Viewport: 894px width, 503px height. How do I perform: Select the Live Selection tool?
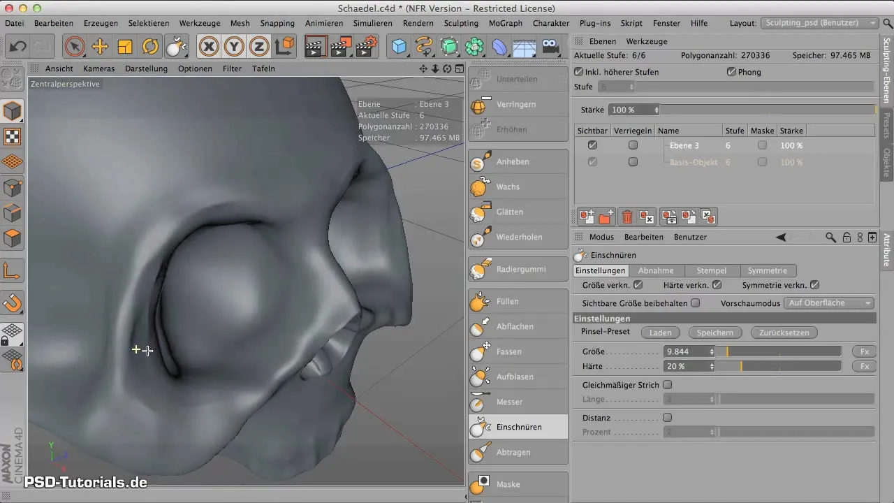click(75, 47)
